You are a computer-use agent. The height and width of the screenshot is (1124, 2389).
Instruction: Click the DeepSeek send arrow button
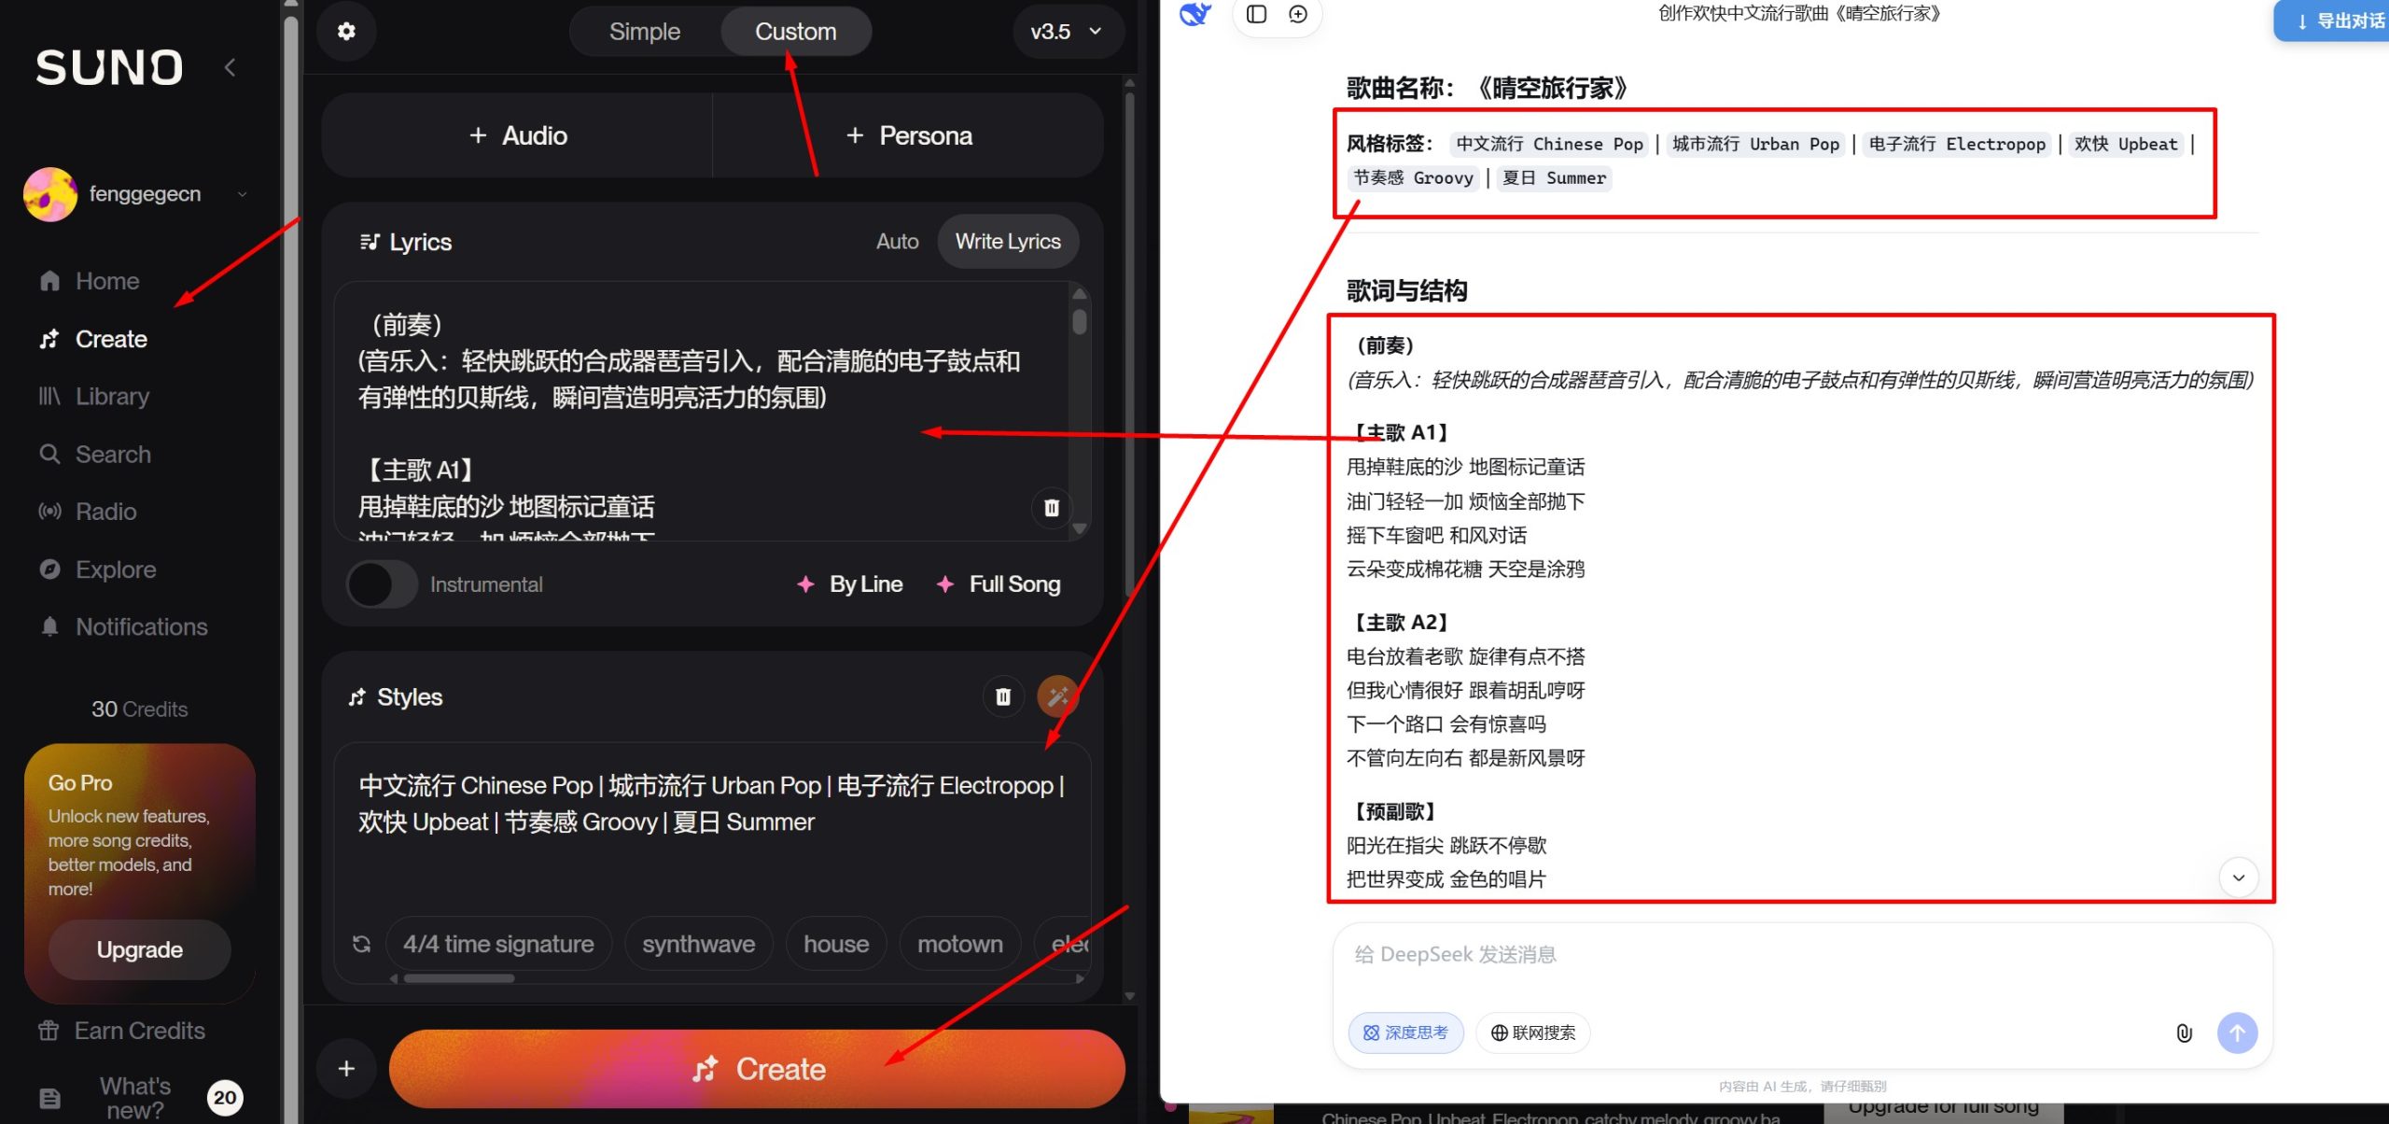2237,1033
